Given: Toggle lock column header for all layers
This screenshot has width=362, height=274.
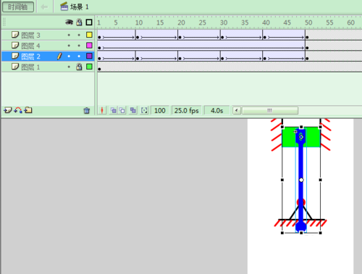Looking at the screenshot, I should pos(79,22).
